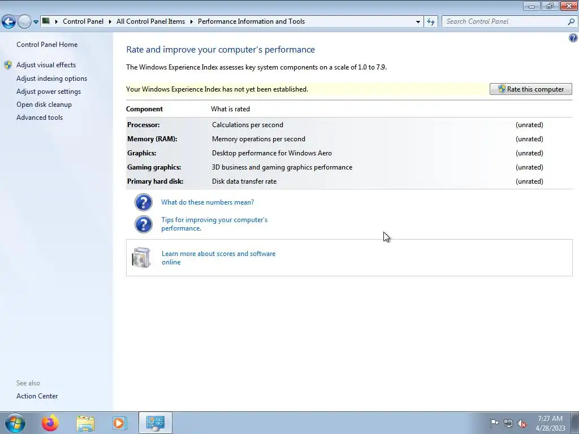Open Help via the blue question mark
579x434 pixels.
573,38
